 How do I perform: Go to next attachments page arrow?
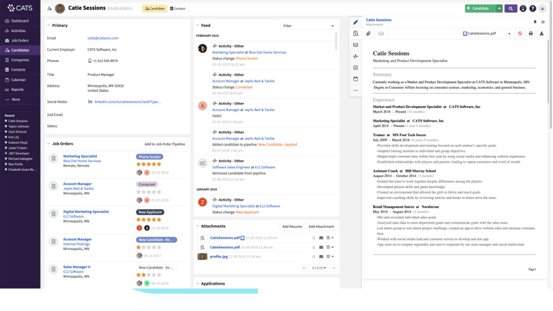[333, 268]
